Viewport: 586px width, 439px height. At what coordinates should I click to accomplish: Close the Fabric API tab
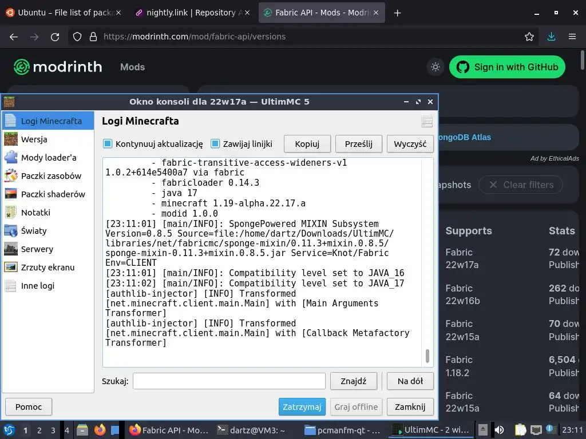click(376, 13)
